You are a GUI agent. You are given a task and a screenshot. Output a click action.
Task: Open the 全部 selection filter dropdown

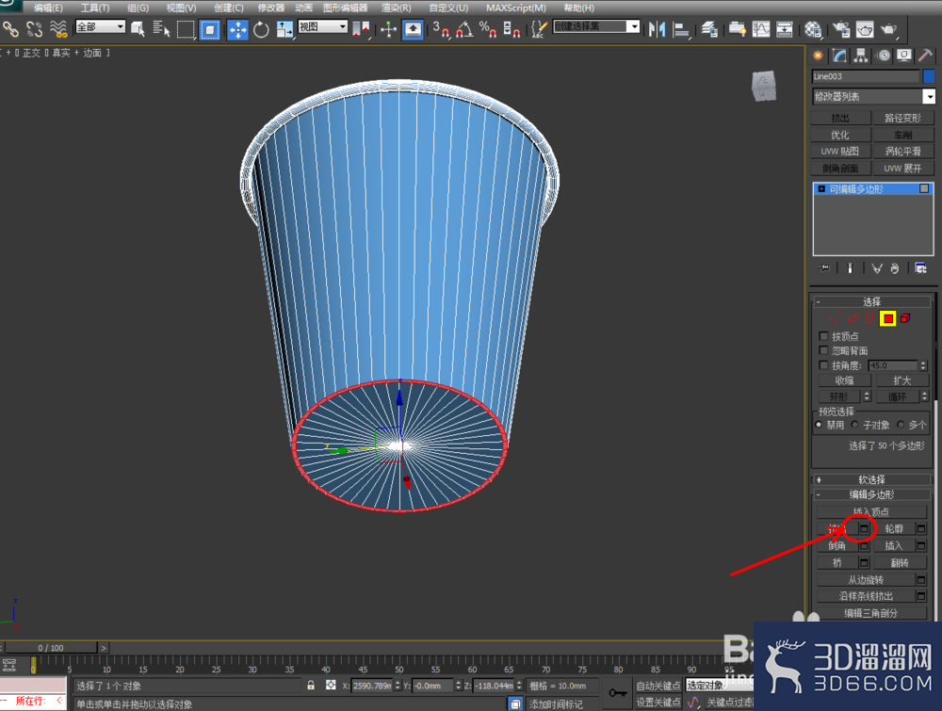click(x=101, y=27)
